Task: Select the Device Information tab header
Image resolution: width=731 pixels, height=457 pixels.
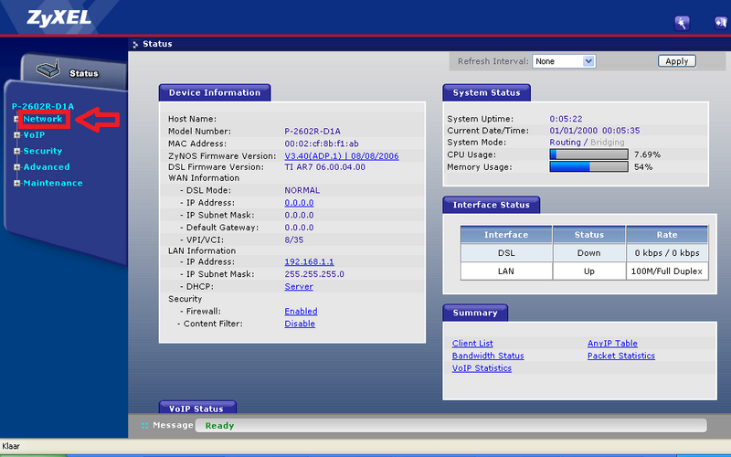Action: click(x=215, y=92)
